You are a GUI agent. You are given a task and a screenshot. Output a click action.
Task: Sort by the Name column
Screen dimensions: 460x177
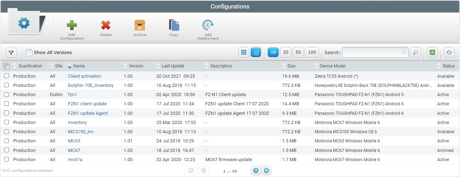click(79, 66)
